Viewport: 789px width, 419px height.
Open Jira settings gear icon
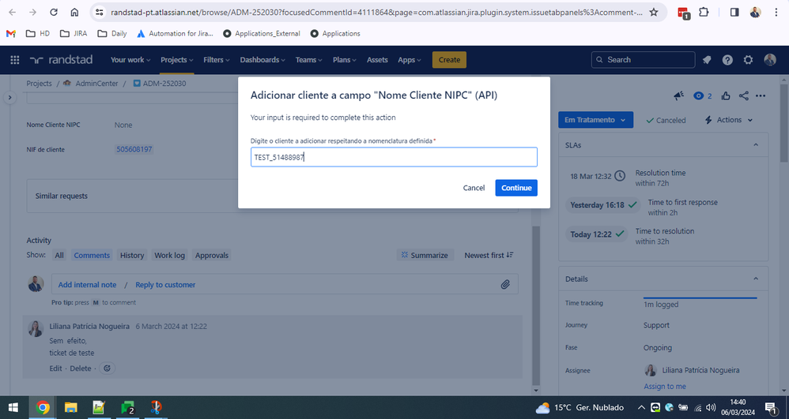(748, 60)
